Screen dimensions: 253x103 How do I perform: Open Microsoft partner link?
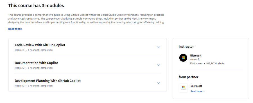tap(196, 86)
